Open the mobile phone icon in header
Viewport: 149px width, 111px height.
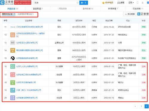(x=138, y=3)
